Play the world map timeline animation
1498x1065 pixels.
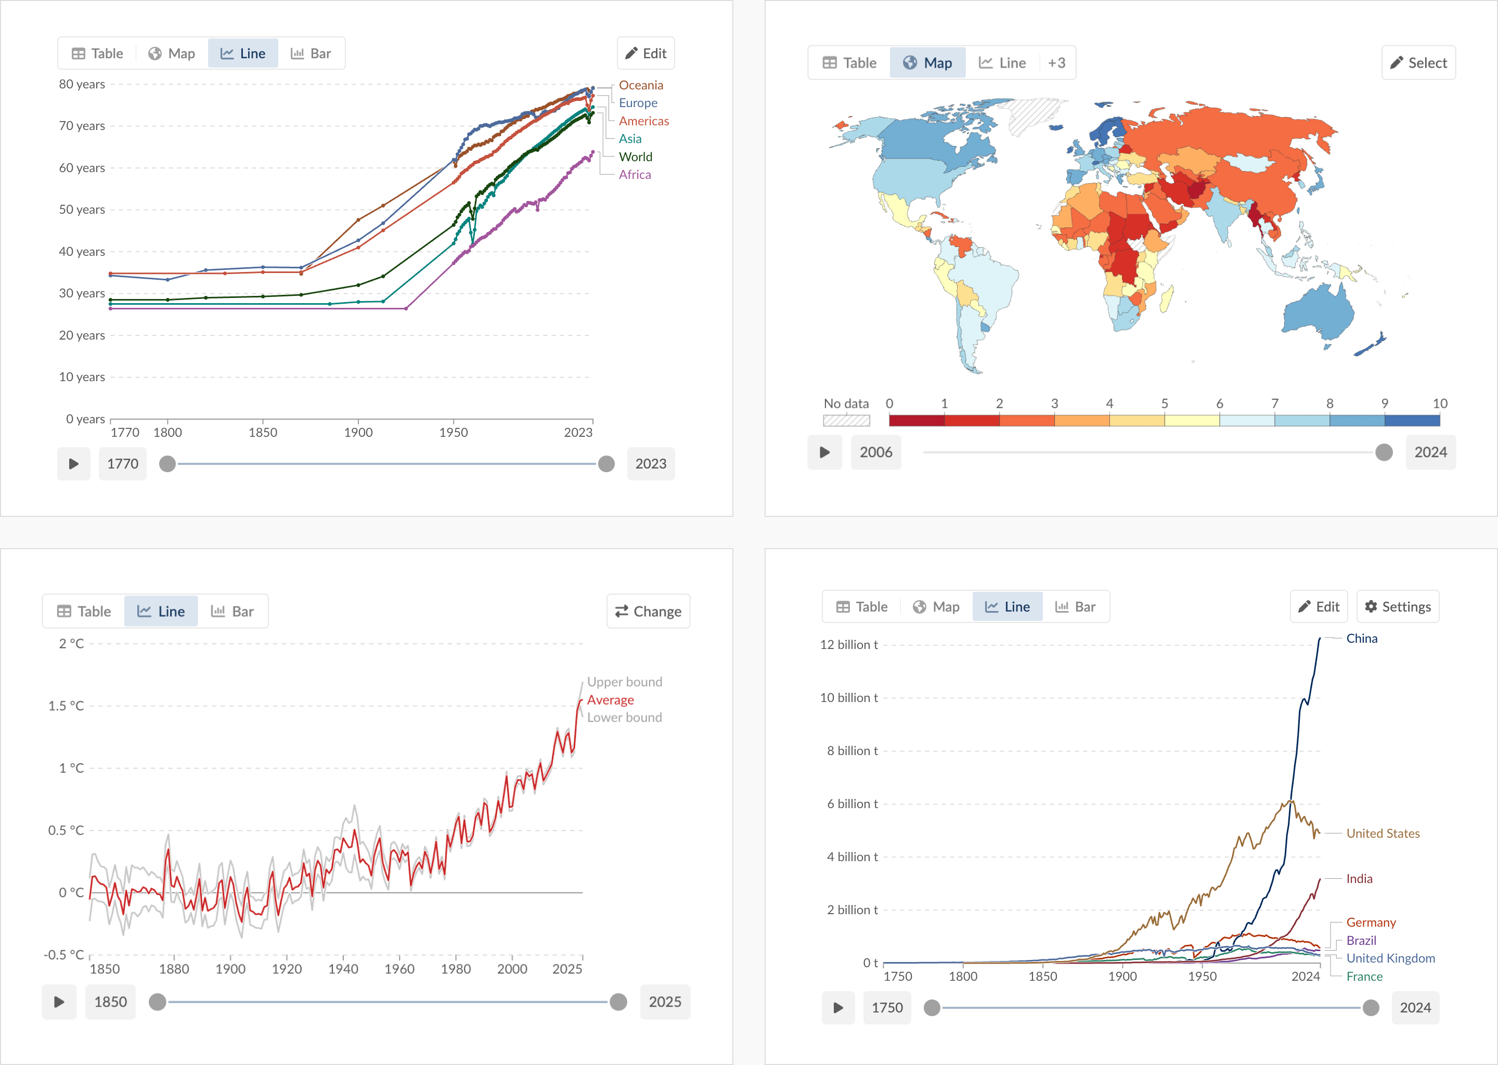click(x=824, y=452)
